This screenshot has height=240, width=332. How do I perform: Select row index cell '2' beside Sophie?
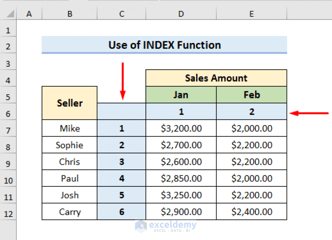coord(122,145)
